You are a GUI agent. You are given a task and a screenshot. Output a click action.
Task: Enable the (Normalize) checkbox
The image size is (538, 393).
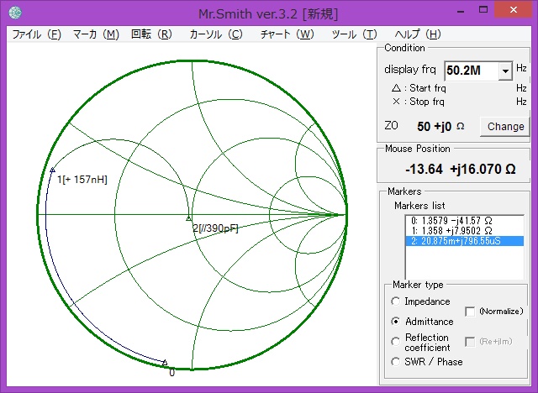pos(470,312)
